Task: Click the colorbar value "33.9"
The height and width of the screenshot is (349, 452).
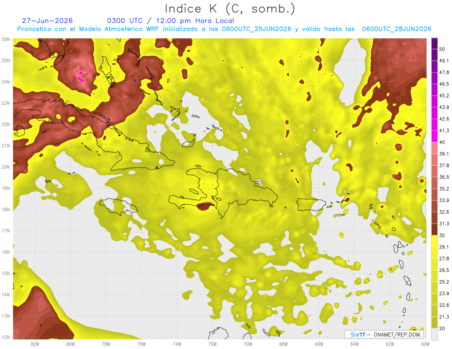Action: click(444, 200)
